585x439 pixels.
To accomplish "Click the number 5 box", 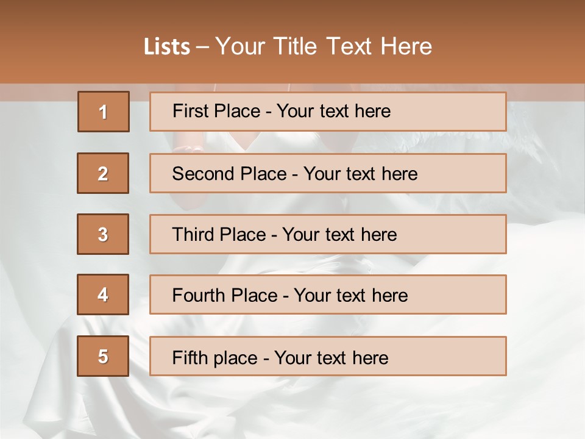I will point(103,356).
